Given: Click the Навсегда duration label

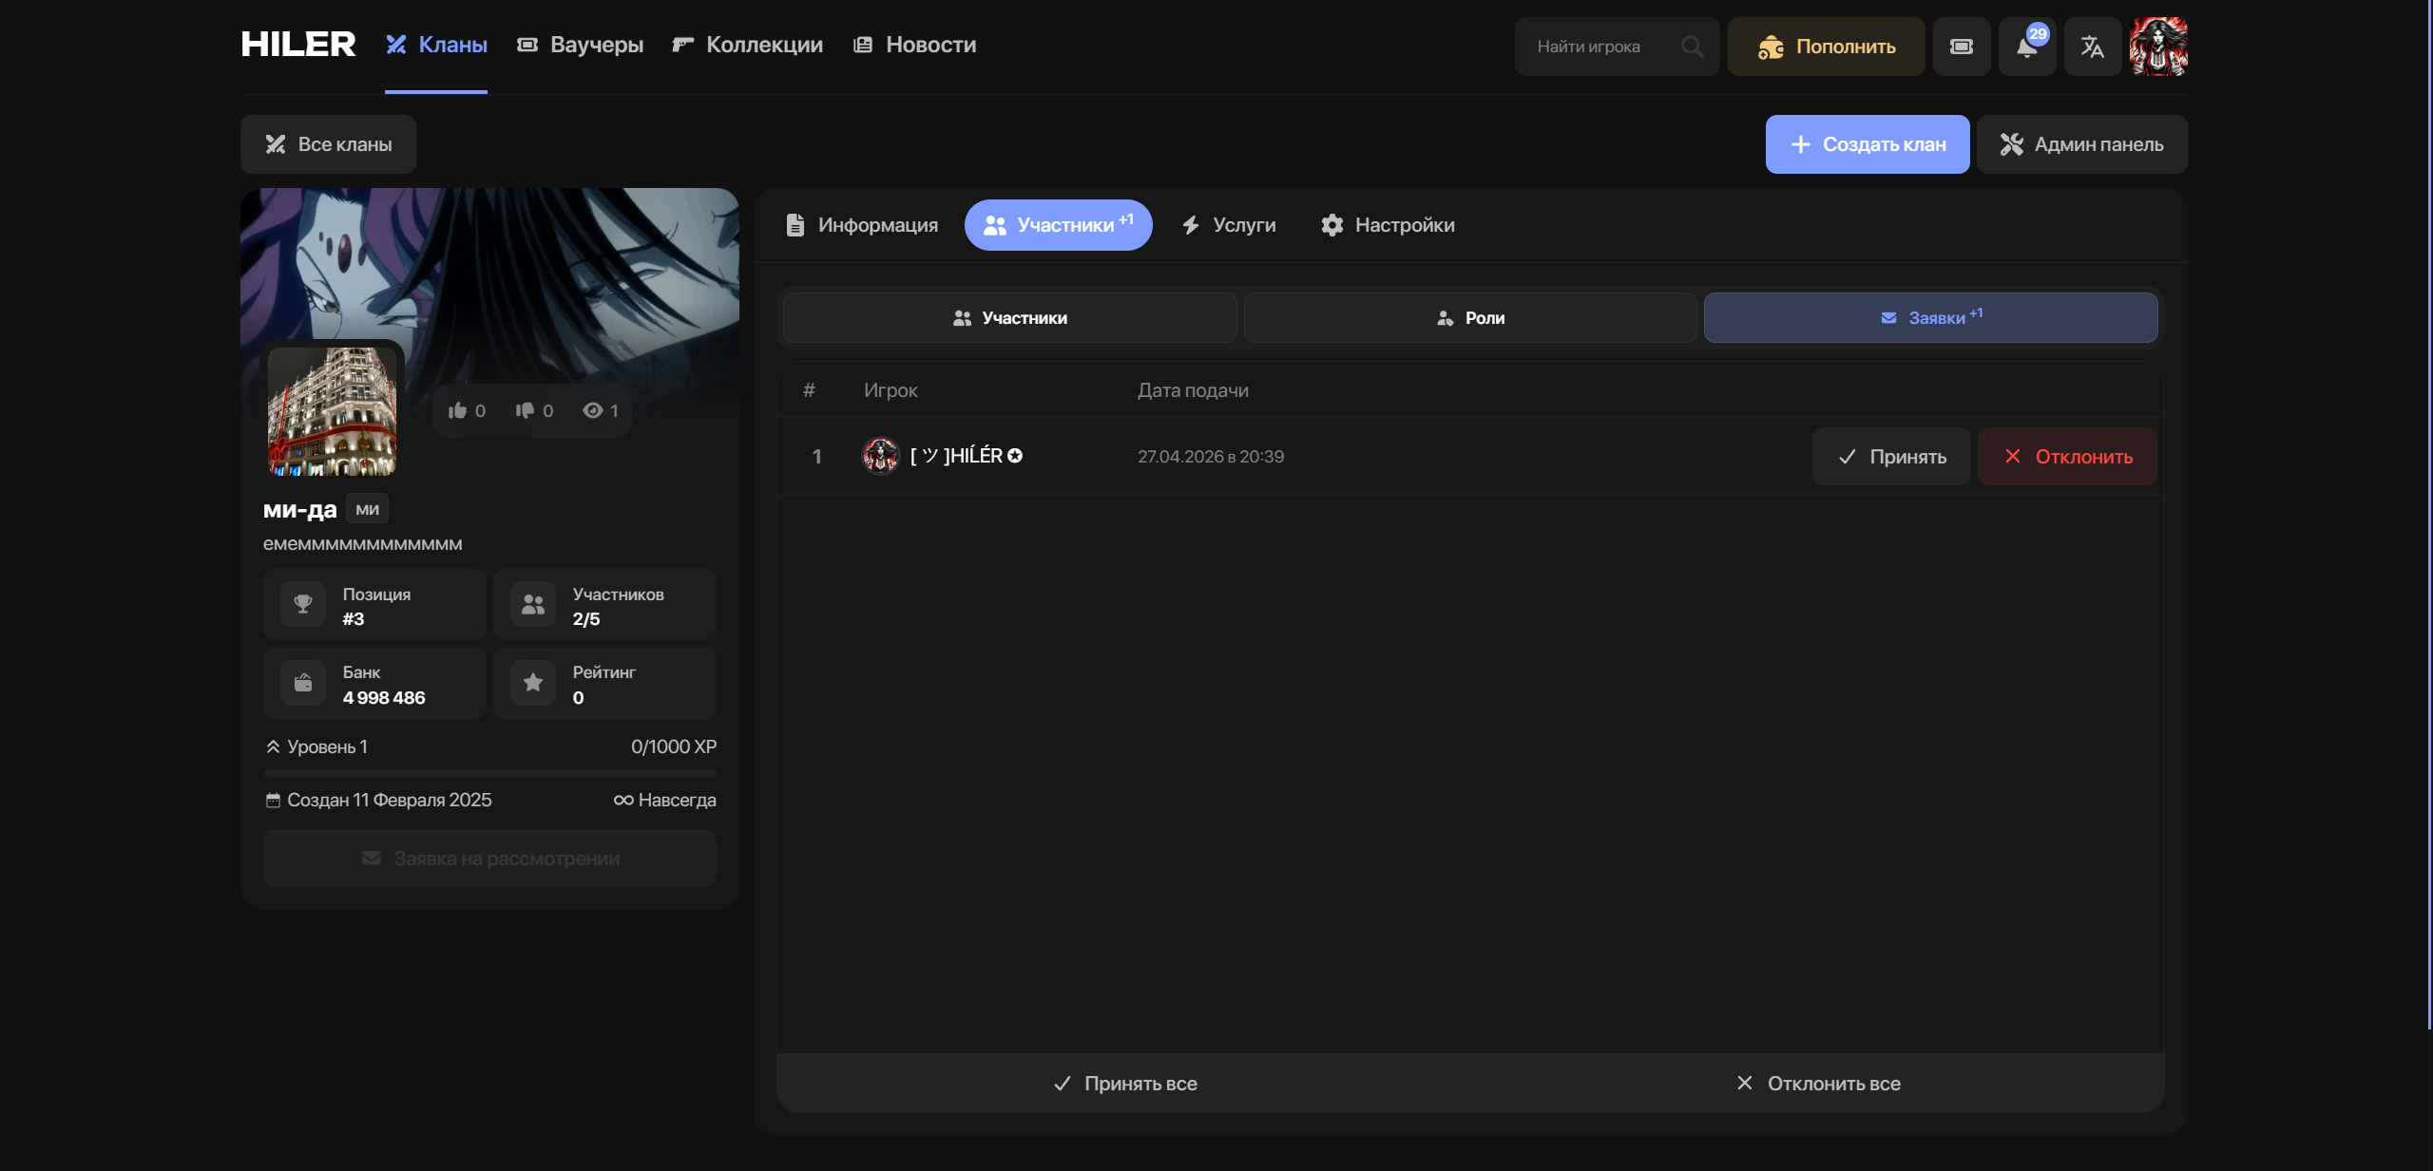Looking at the screenshot, I should click(665, 800).
